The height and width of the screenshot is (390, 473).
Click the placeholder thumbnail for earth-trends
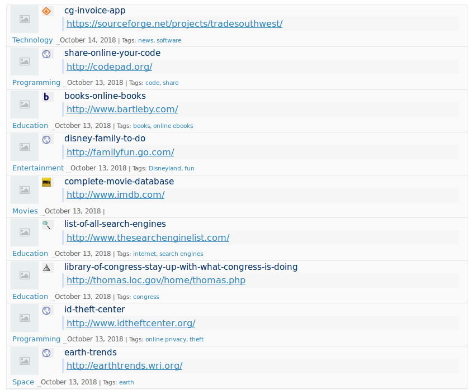tap(24, 360)
